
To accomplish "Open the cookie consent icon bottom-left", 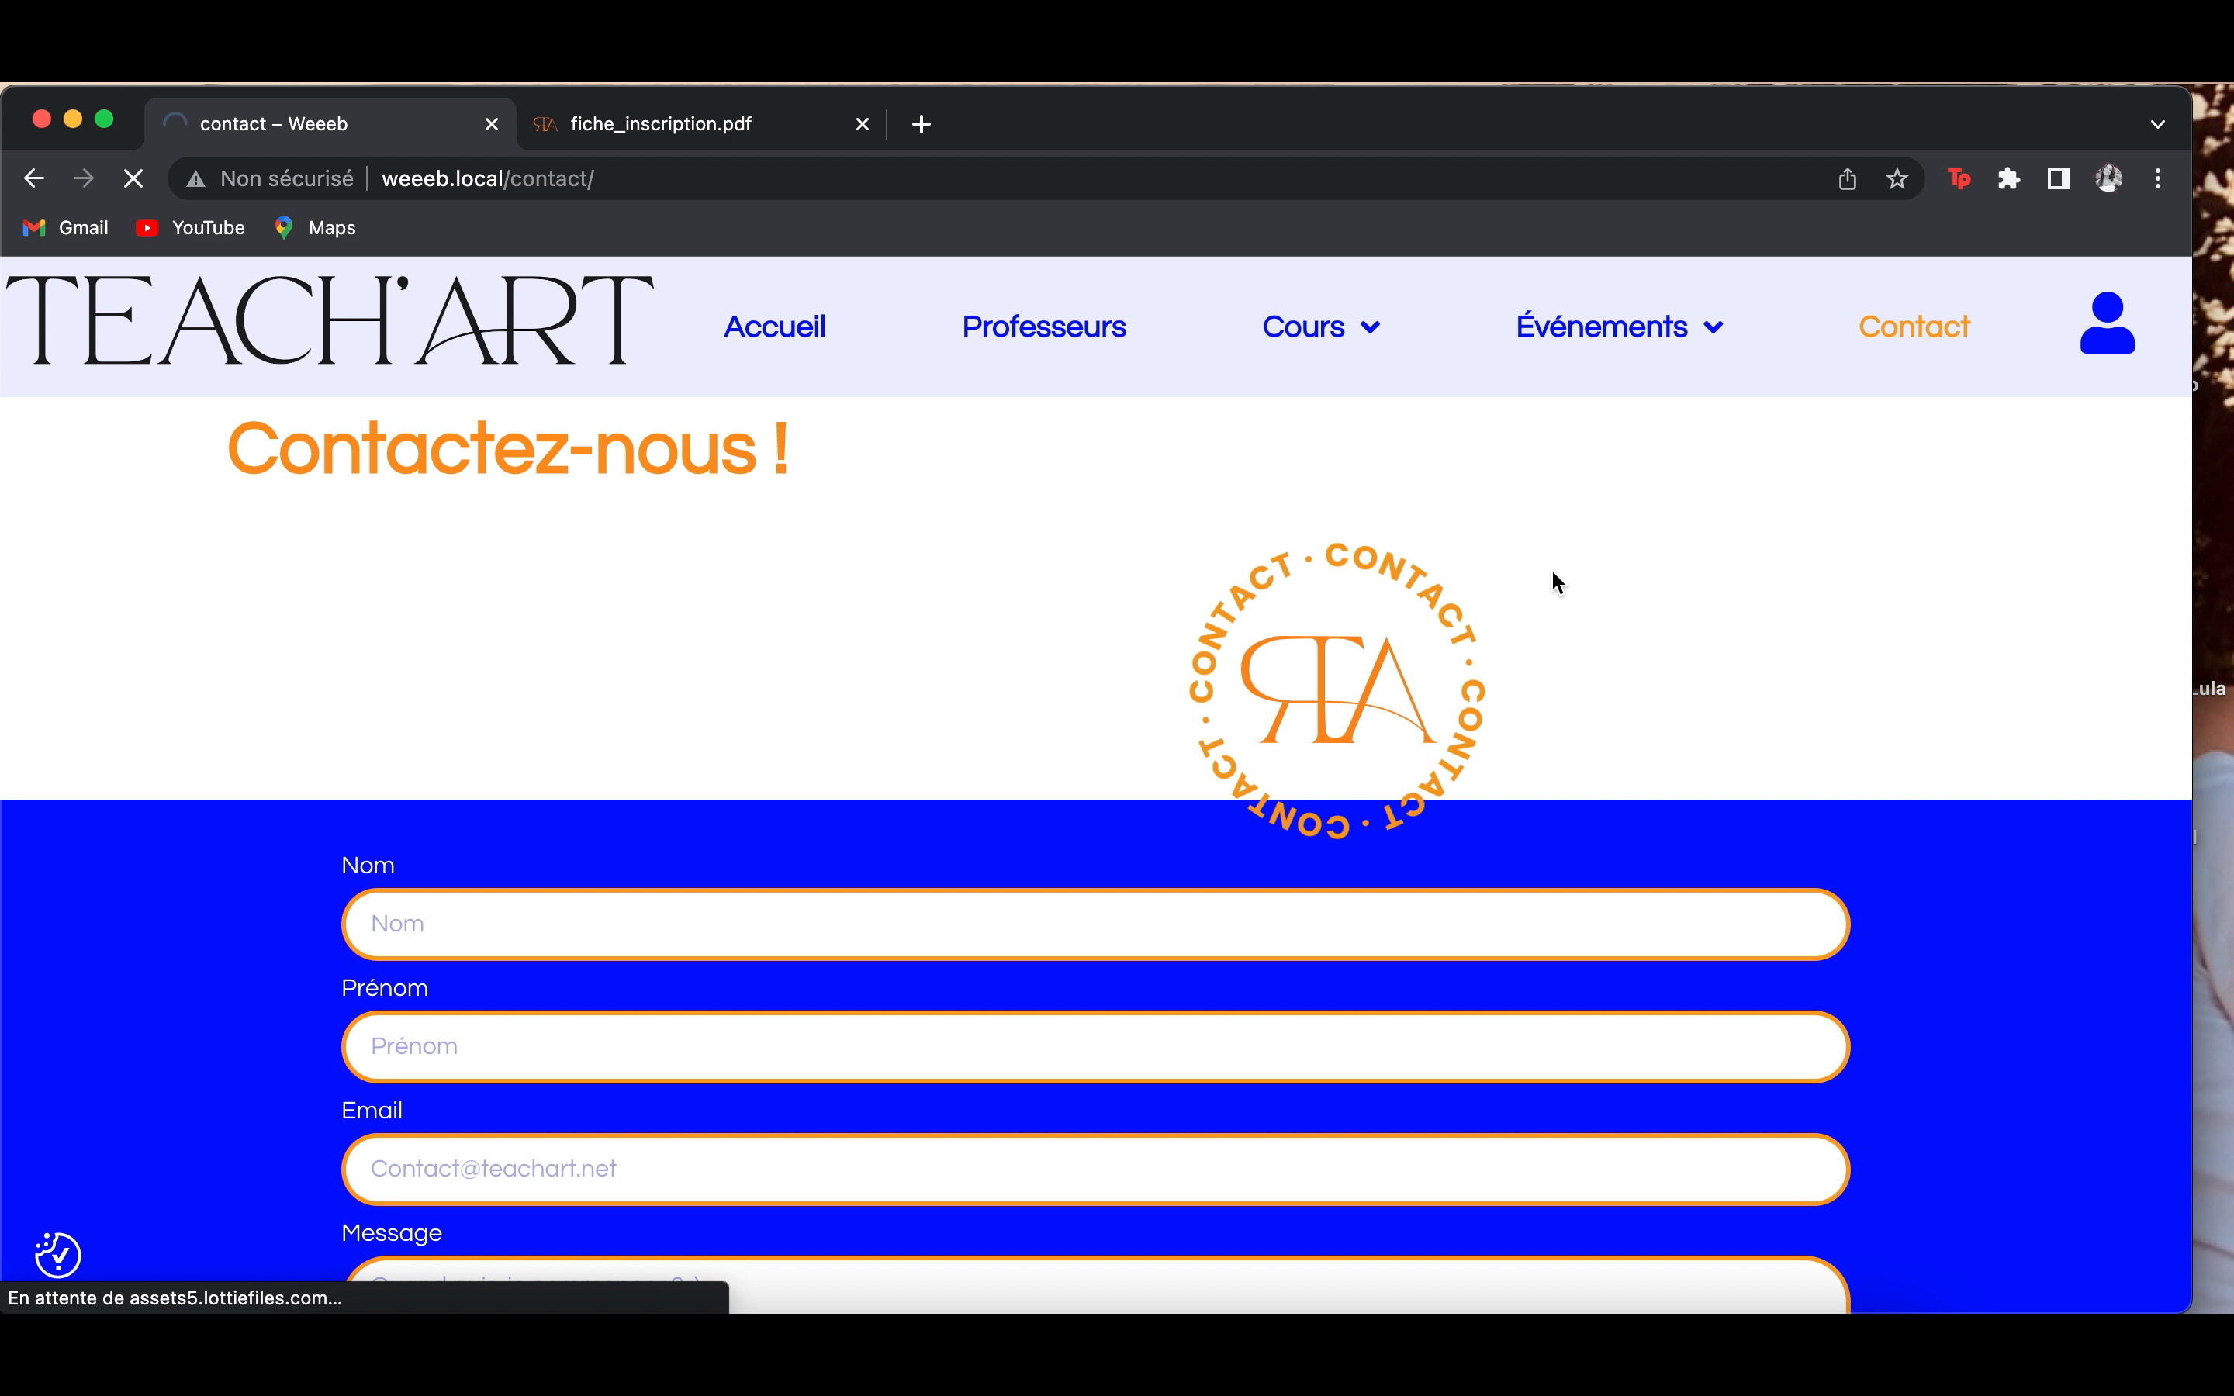I will point(58,1254).
